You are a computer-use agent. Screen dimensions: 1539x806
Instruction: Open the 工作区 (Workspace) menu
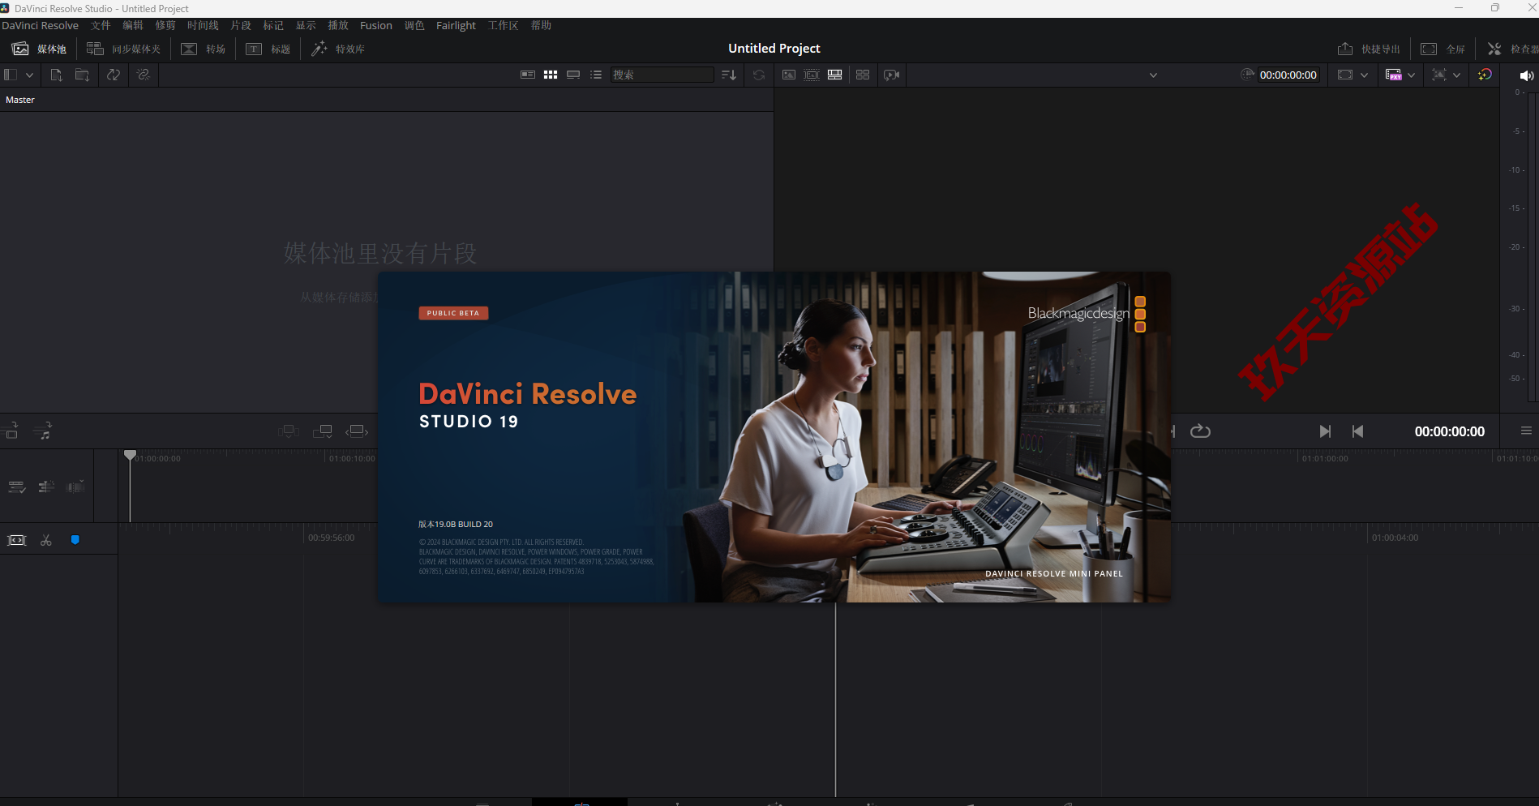point(503,25)
